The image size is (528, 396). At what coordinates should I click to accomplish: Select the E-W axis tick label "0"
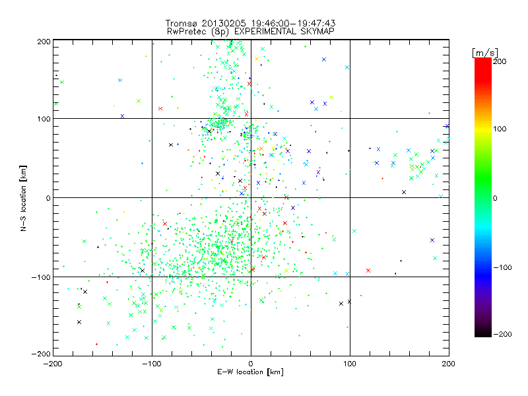click(x=251, y=364)
